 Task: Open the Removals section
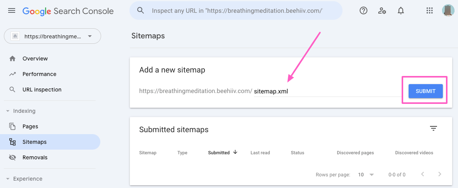coord(35,157)
